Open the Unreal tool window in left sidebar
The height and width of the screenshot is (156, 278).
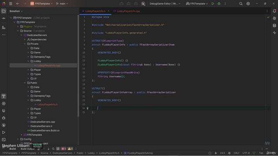(3, 125)
